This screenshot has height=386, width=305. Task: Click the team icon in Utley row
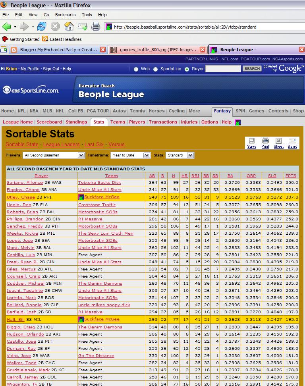tap(81, 197)
